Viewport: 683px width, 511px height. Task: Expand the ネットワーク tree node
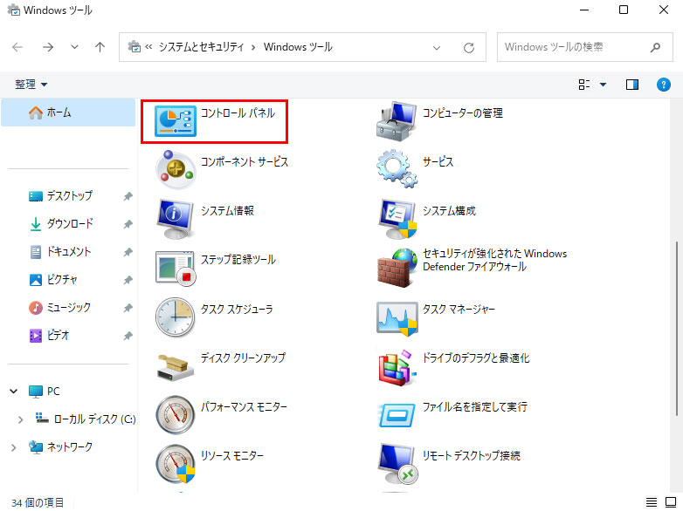[x=13, y=447]
